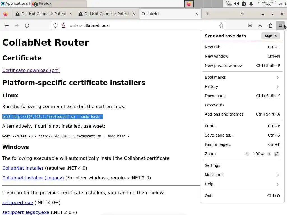
Task: Zoom in with the plus button
Action: coord(269,154)
